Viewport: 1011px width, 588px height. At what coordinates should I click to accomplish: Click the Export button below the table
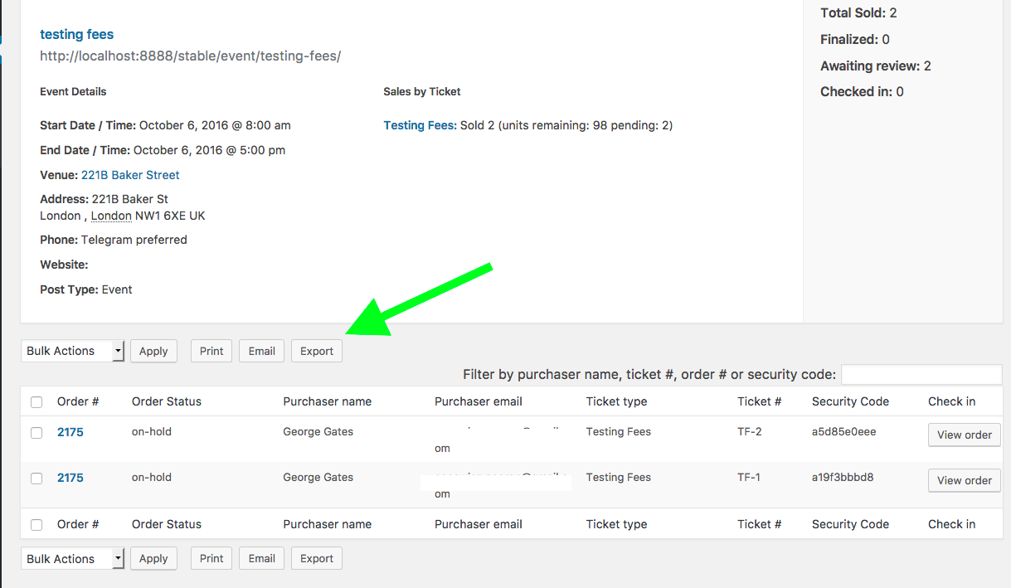[316, 559]
